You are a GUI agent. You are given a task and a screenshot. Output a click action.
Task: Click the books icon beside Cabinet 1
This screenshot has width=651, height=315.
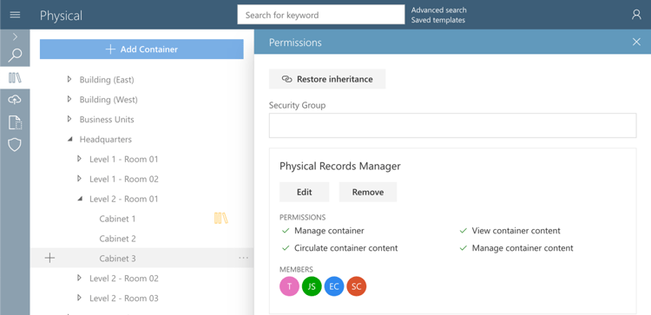220,219
